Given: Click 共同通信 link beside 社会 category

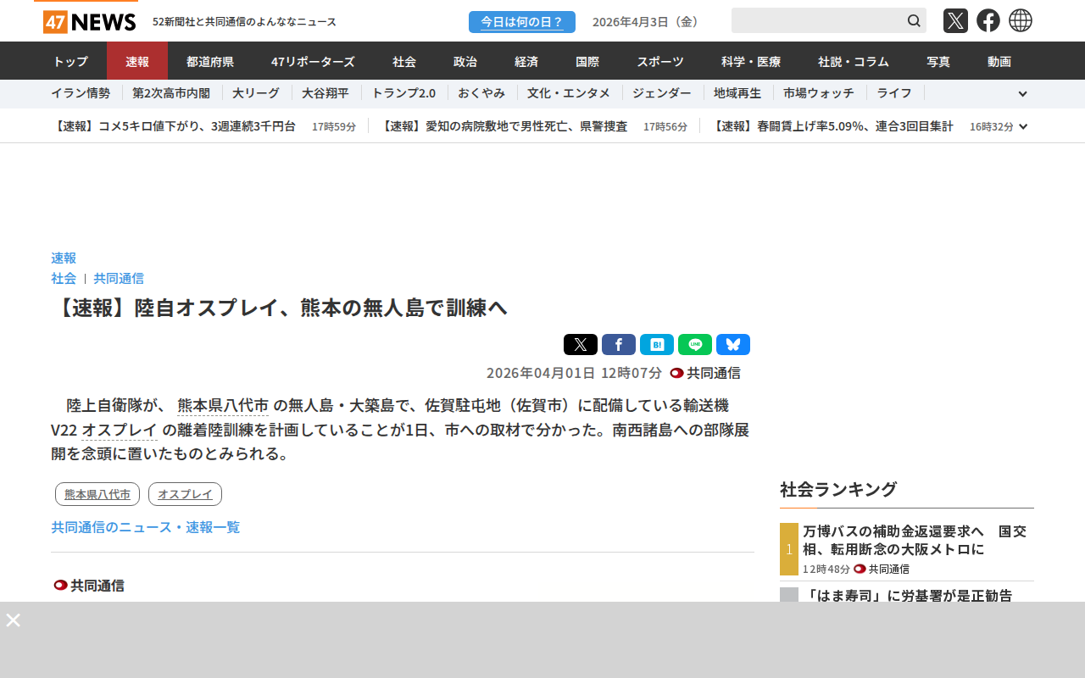Looking at the screenshot, I should (119, 278).
